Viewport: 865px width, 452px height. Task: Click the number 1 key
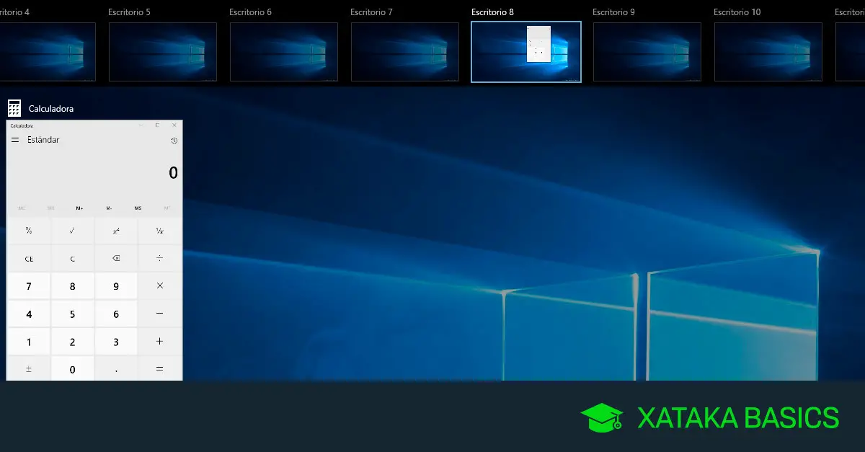[29, 342]
